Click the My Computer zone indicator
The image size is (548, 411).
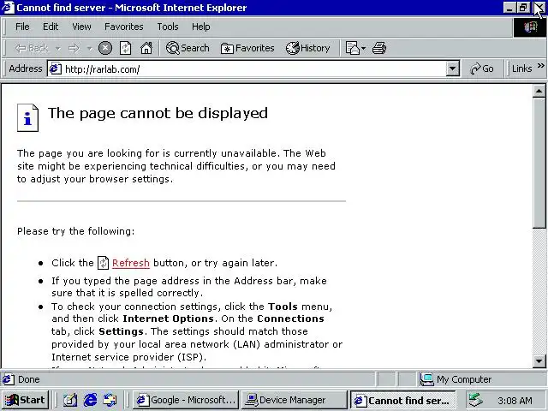[x=456, y=379]
